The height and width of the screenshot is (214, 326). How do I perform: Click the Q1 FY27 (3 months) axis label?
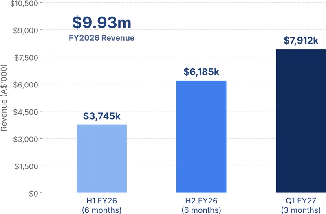point(301,205)
